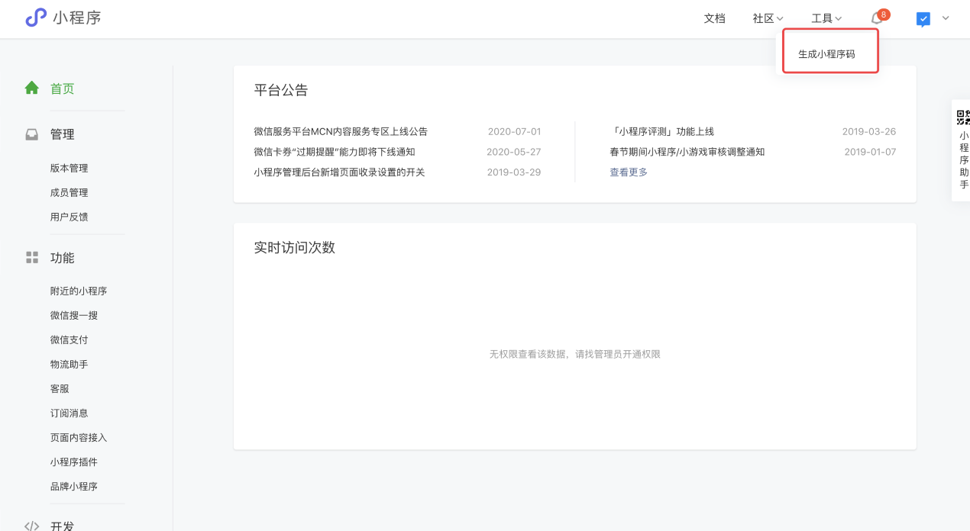Image resolution: width=970 pixels, height=531 pixels.
Task: Open the 微信服务平台MCN内容服务专区上线公告 announcement
Action: (x=341, y=131)
